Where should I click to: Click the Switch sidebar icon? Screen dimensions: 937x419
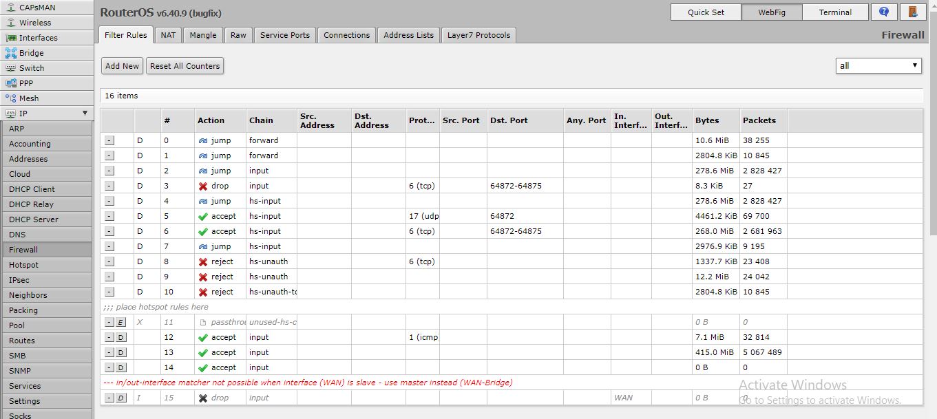(x=11, y=68)
